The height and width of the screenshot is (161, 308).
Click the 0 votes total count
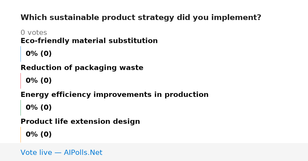tap(34, 33)
